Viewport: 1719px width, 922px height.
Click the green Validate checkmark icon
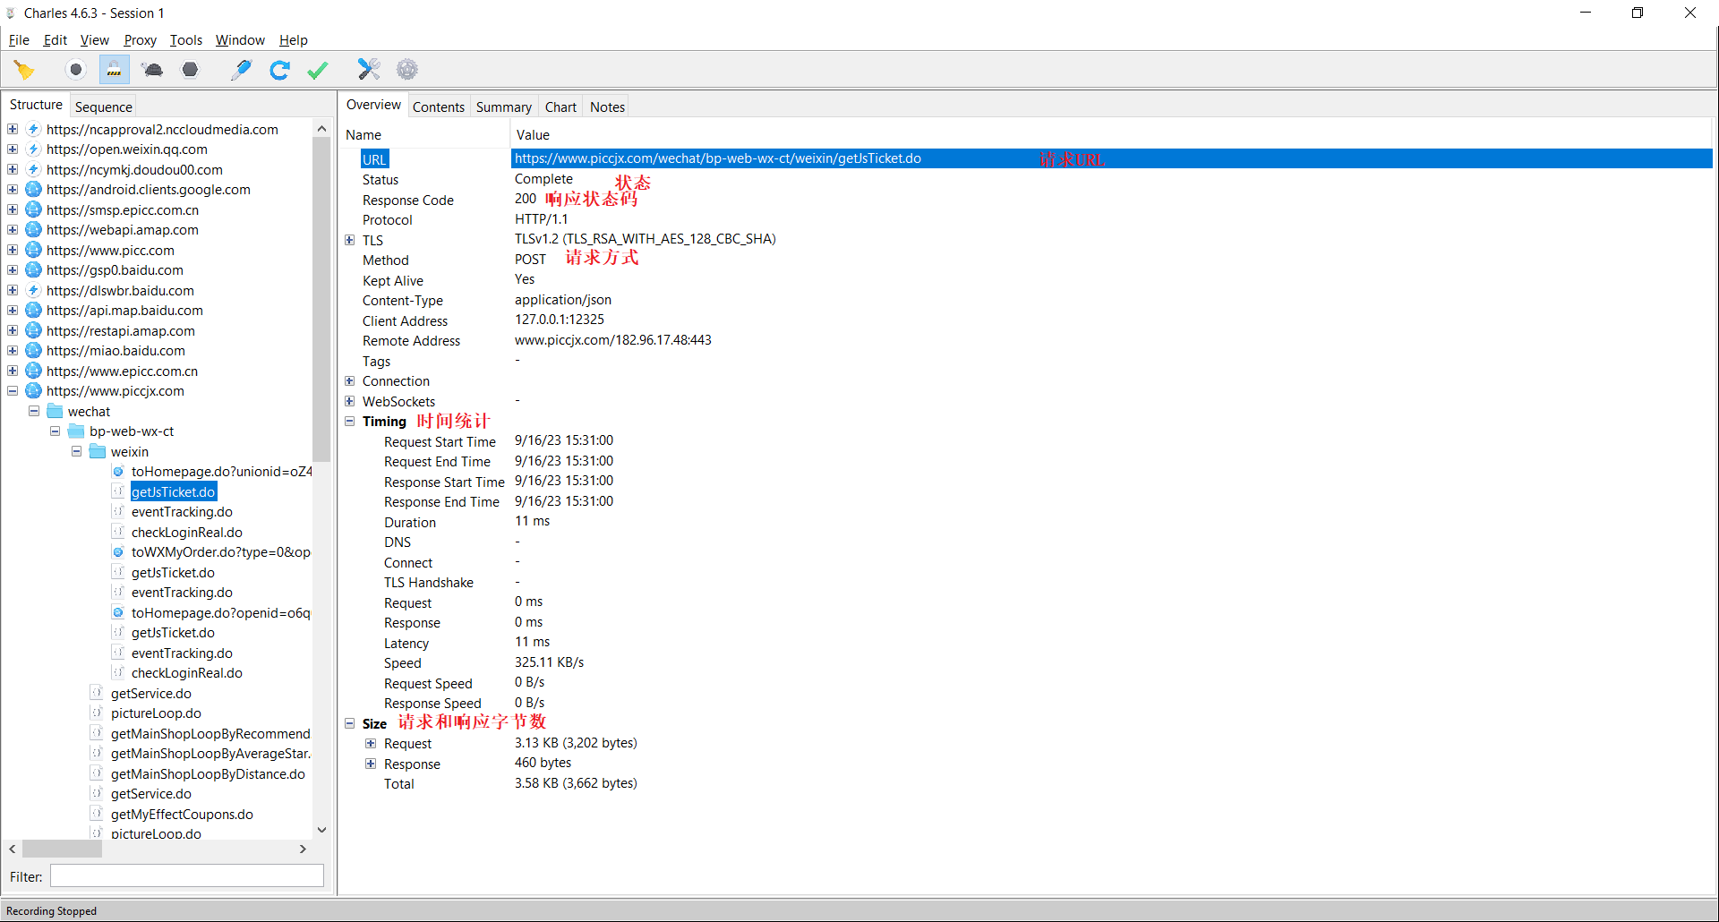(317, 70)
